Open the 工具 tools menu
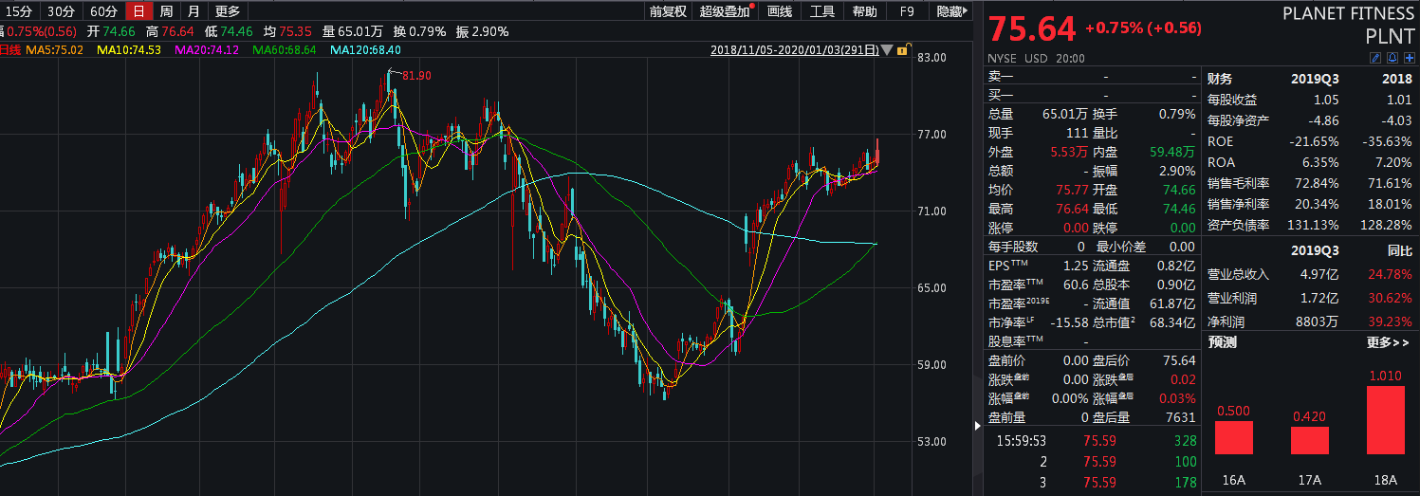1420x496 pixels. click(x=822, y=11)
